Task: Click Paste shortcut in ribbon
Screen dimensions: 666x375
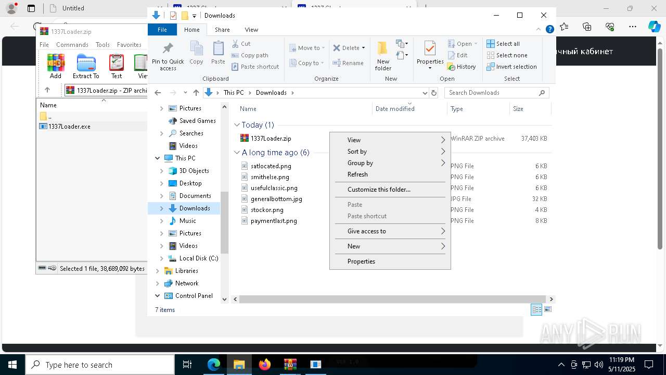Action: [255, 67]
